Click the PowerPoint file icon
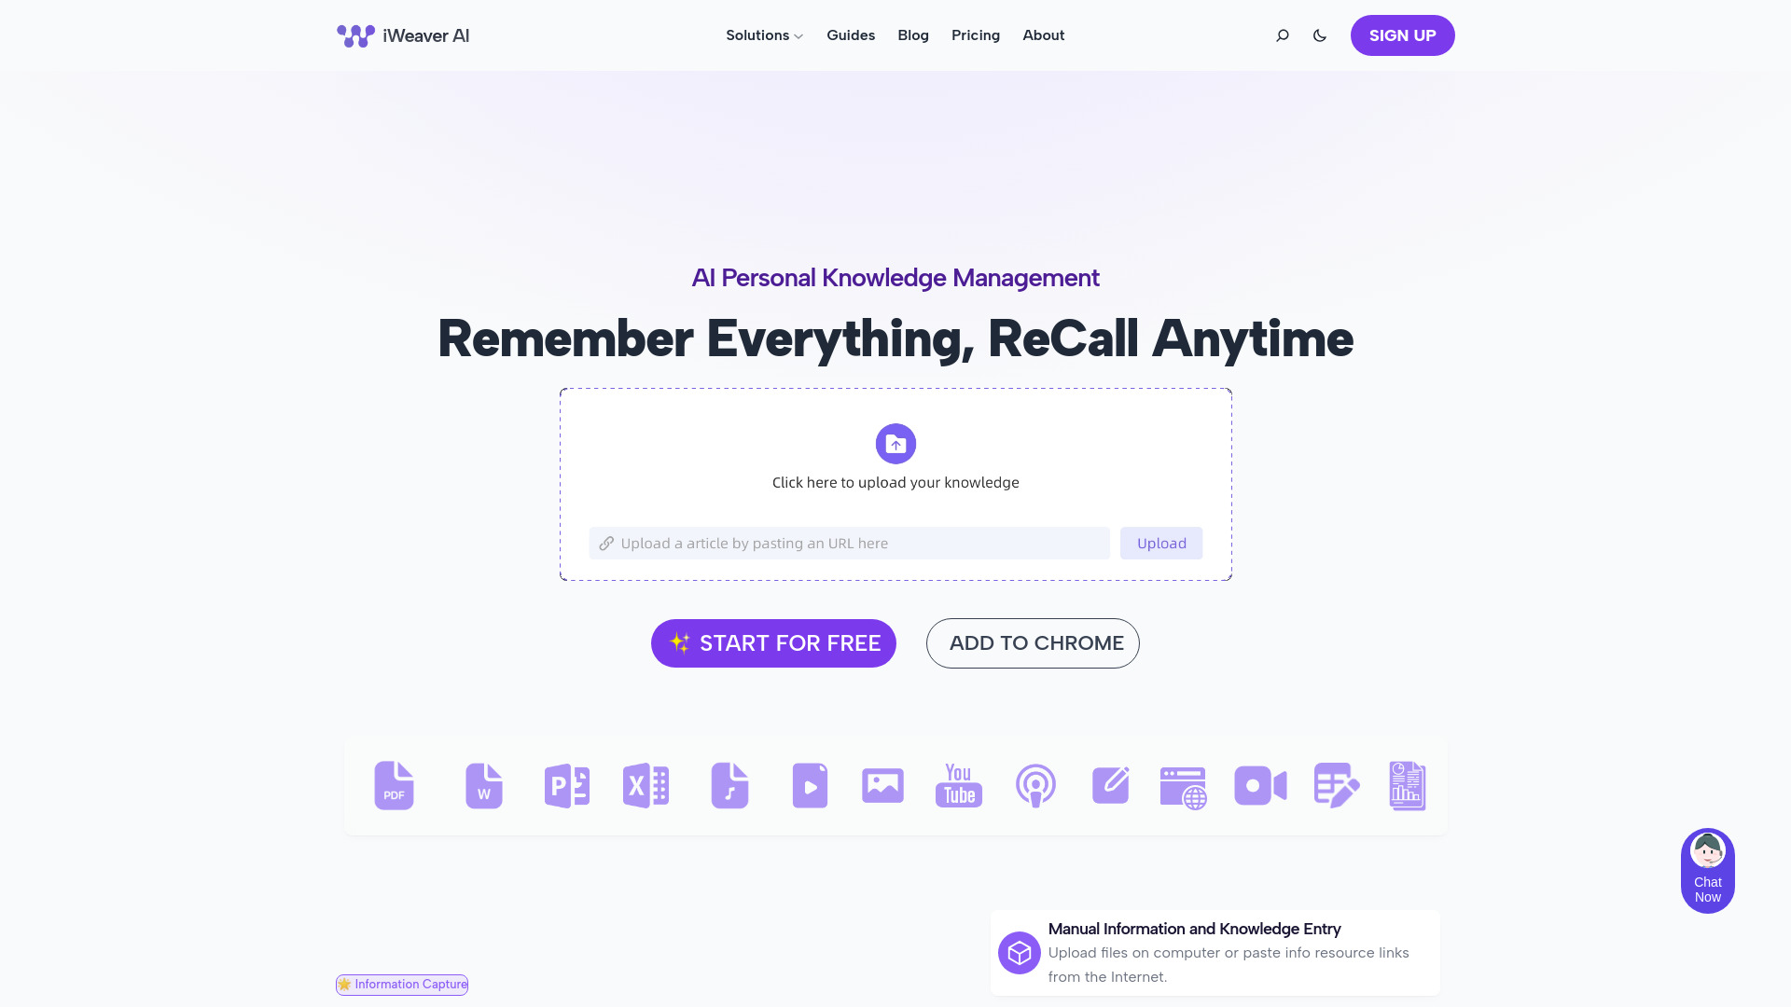The image size is (1791, 1007). point(566,784)
